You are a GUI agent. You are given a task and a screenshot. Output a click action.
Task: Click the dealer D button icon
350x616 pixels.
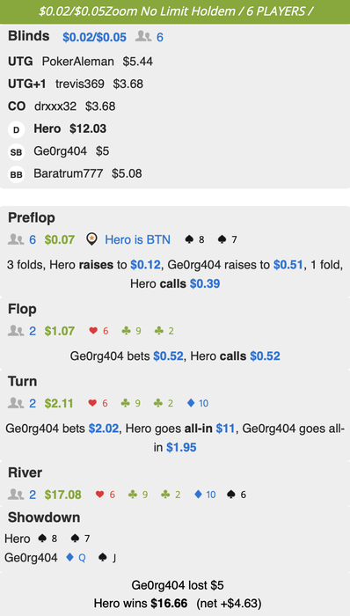click(16, 130)
